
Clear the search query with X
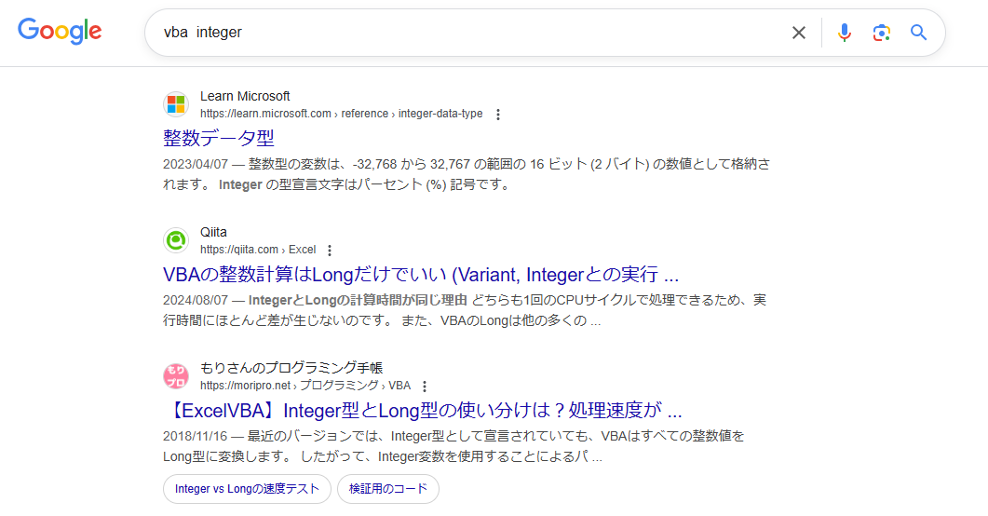click(x=798, y=33)
